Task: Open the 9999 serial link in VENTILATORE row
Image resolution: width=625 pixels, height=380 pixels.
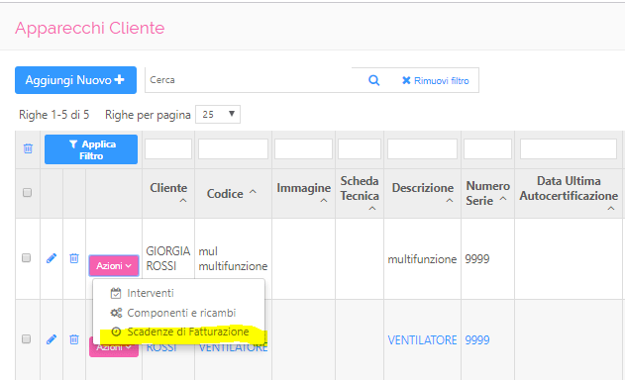Action: (477, 340)
